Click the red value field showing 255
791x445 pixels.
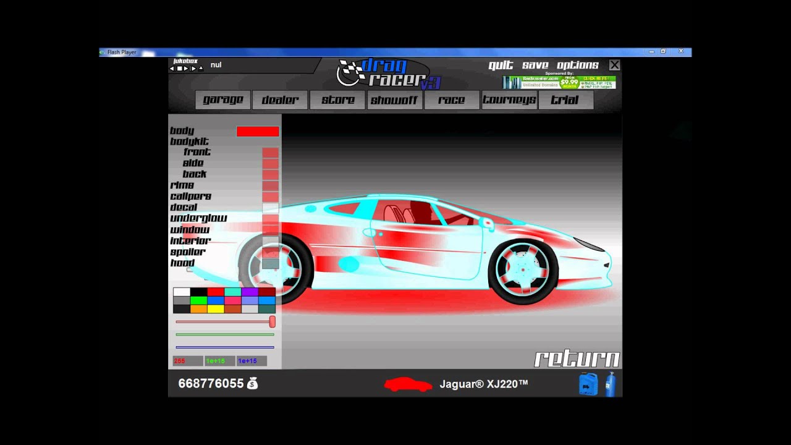(x=188, y=361)
